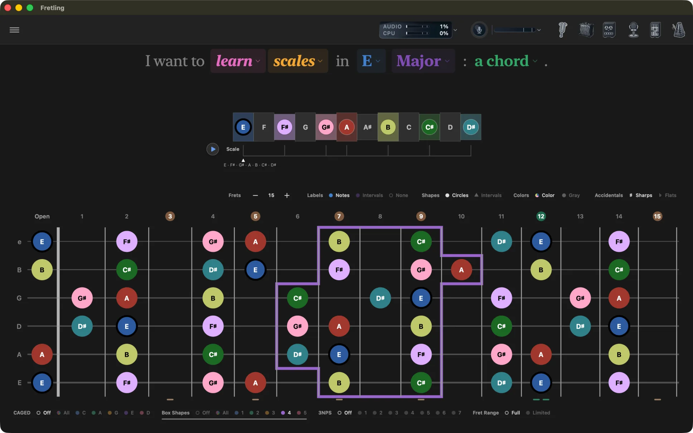Increase fret count with plus button
The image size is (693, 433).
tap(287, 195)
